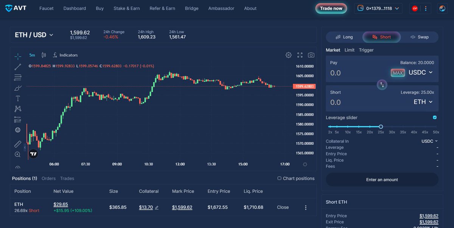
Task: Switch chart to fullscreen mode
Action: 300,55
